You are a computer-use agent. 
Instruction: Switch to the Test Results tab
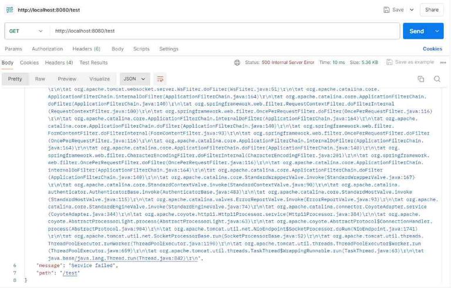[x=93, y=62]
